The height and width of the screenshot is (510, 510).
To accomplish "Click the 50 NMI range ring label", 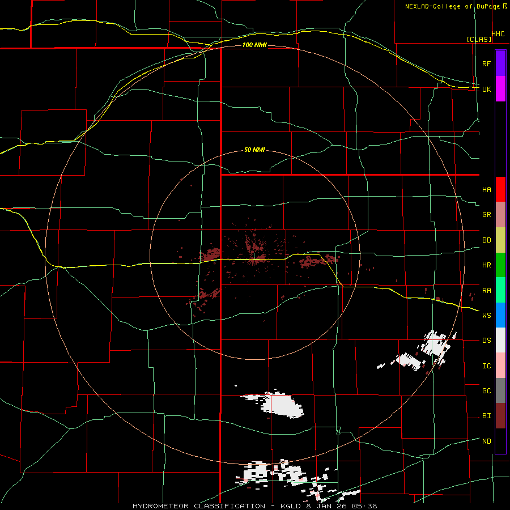I will pos(254,150).
